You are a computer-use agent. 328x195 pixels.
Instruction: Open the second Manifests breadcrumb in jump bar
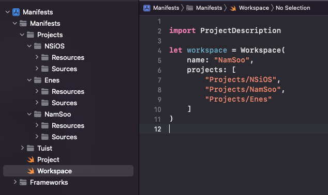(209, 8)
